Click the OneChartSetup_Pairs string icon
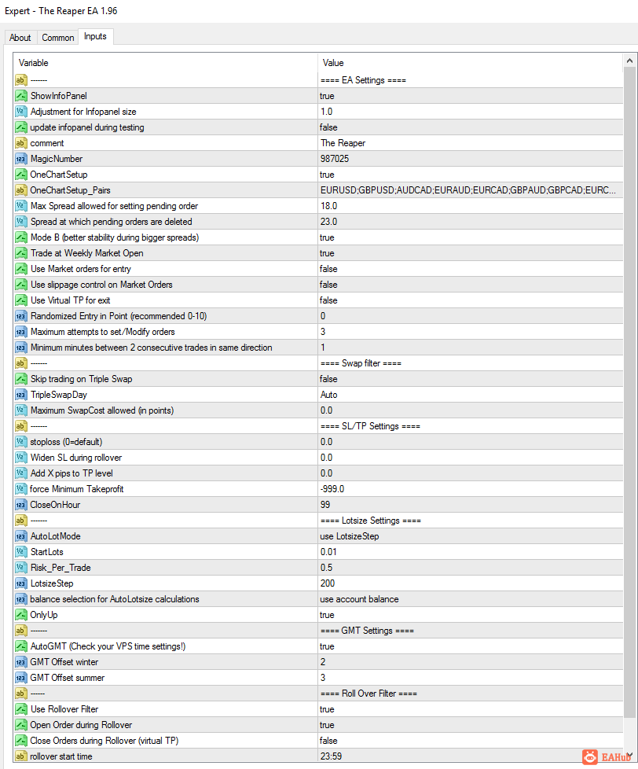Viewport: 638px width, 769px height. 20,189
